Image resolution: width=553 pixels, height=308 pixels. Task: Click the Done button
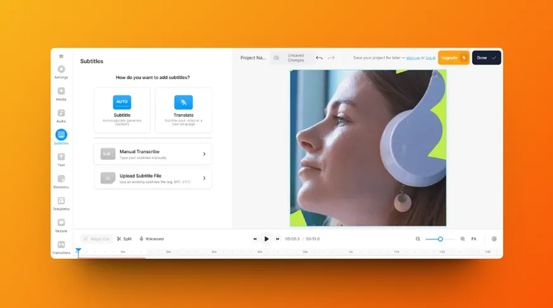tap(486, 58)
